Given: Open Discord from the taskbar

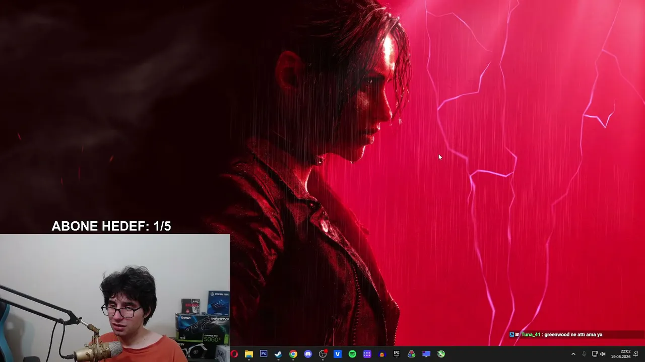Looking at the screenshot, I should point(308,354).
